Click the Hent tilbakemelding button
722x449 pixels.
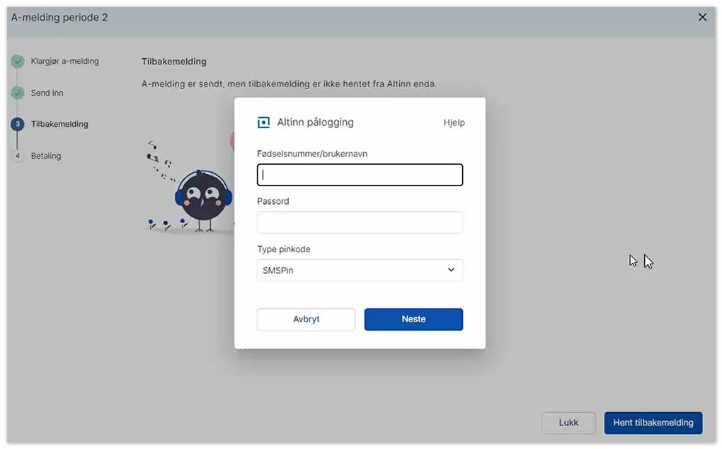point(653,423)
